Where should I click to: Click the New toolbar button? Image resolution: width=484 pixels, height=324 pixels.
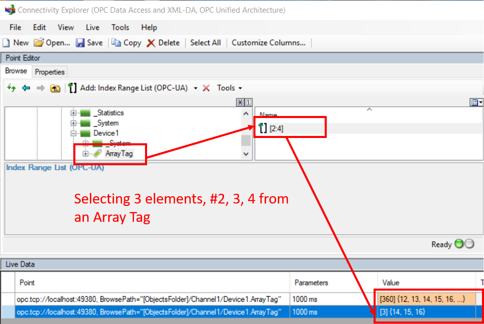(x=16, y=43)
